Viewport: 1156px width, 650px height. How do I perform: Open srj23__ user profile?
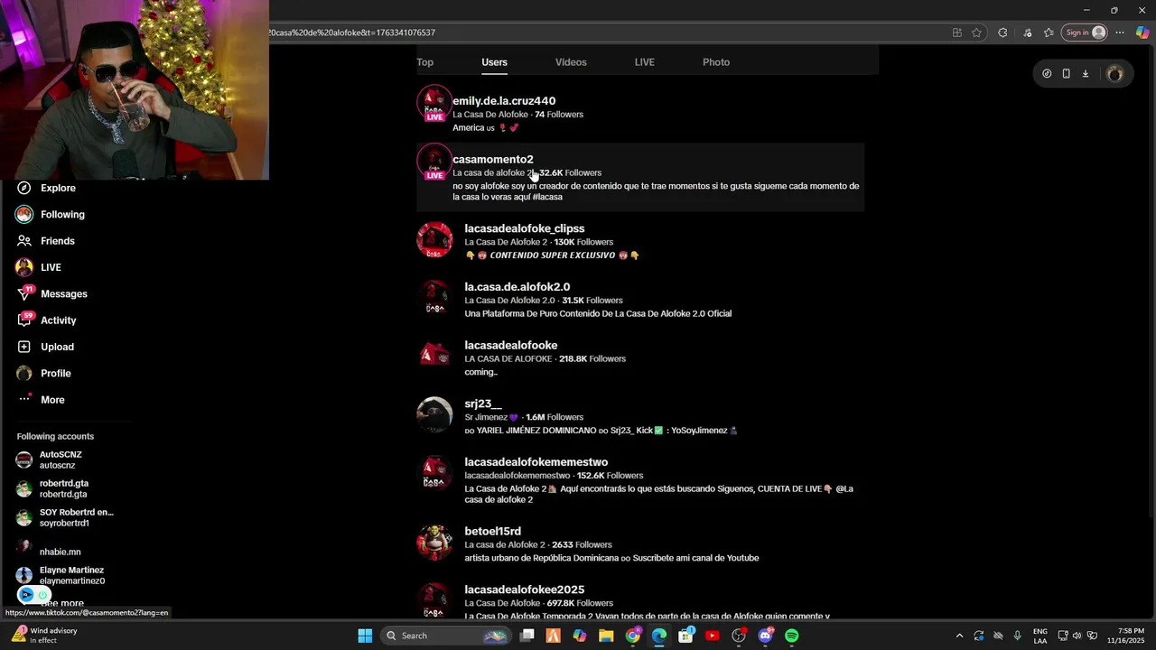[x=483, y=404]
